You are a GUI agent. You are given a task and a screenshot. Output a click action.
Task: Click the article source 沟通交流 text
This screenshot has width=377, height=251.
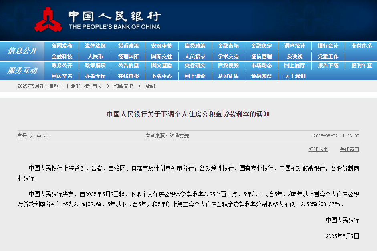(x=179, y=136)
